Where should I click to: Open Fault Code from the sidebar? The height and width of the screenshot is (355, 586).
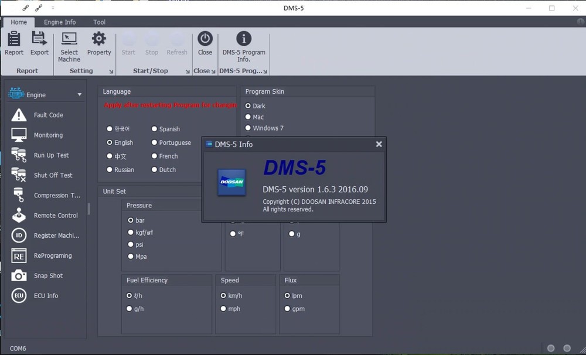click(x=47, y=115)
